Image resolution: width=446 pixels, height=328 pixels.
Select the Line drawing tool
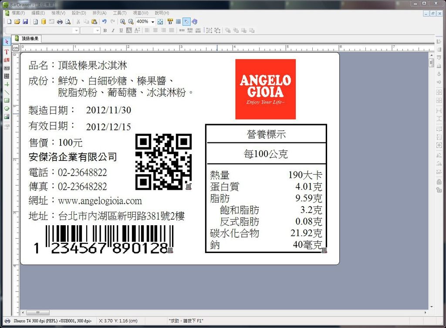coord(7,92)
